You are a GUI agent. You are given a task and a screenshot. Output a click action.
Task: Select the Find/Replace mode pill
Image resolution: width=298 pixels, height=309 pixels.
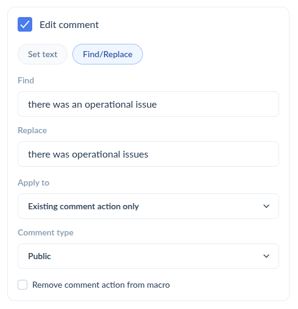(108, 54)
